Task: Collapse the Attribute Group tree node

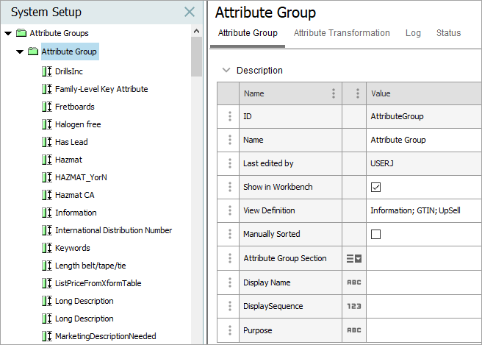Action: [20, 52]
